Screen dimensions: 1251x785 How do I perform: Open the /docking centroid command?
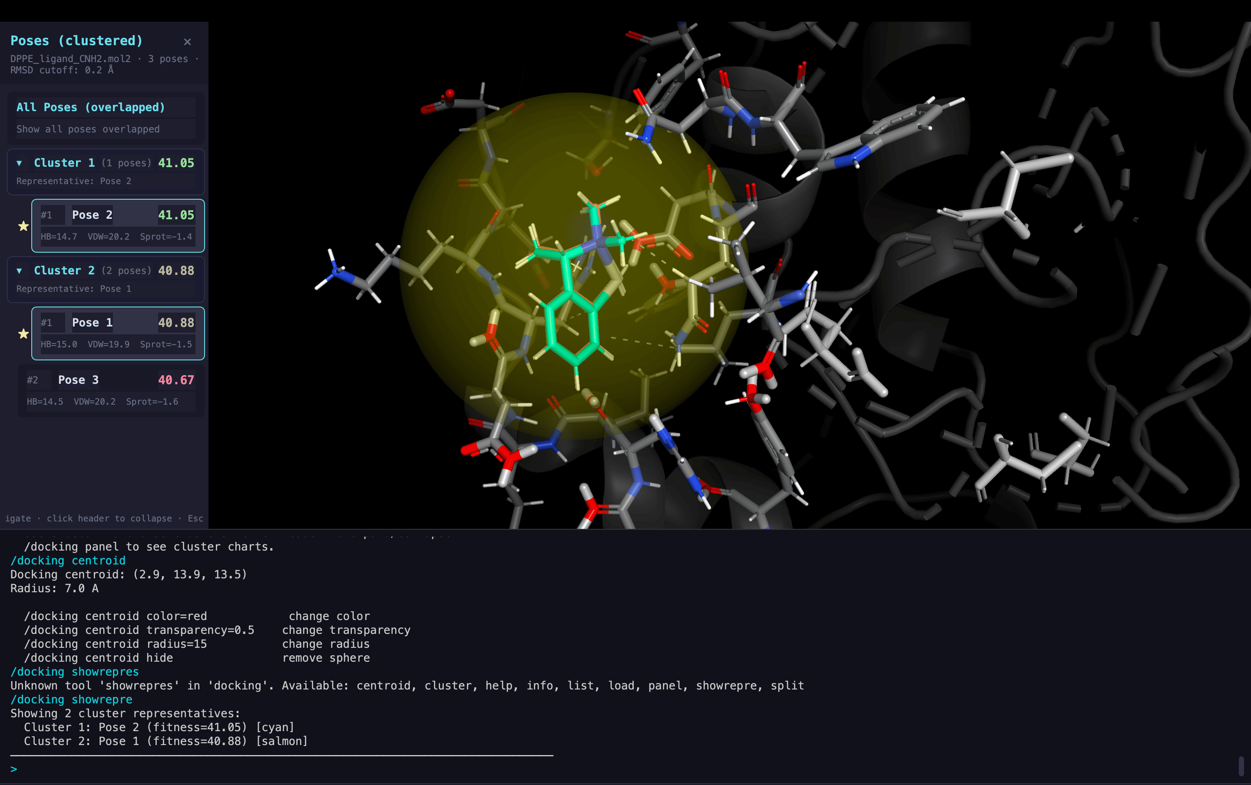(x=68, y=560)
